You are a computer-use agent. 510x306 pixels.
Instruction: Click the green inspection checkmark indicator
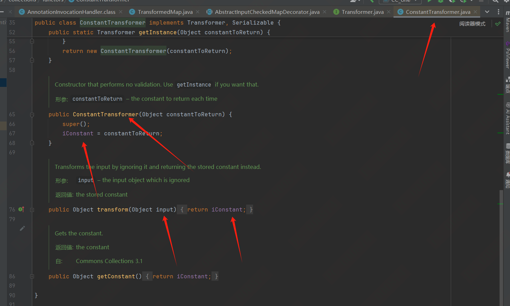coord(498,24)
